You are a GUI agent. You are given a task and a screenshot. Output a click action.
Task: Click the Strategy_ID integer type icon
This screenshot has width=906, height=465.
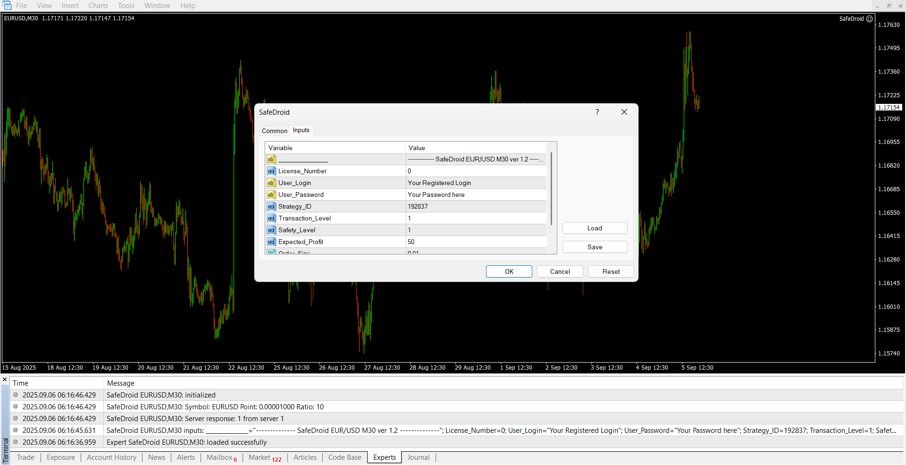271,206
